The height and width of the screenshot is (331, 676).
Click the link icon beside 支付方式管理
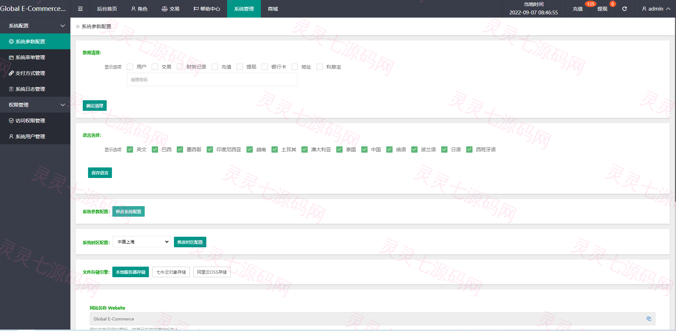click(x=11, y=73)
